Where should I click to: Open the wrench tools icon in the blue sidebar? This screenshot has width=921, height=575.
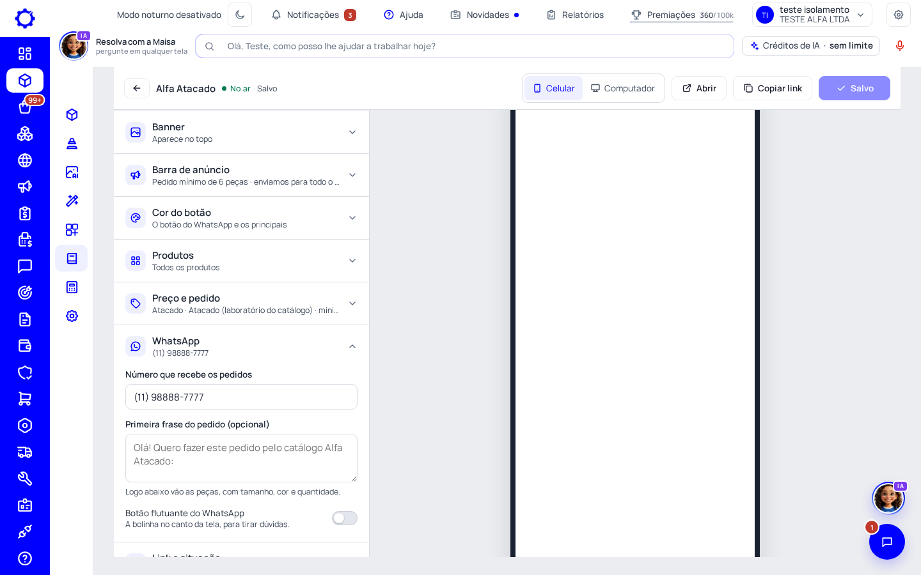coord(25,479)
